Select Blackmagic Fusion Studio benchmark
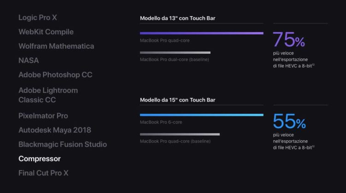The height and width of the screenshot is (193, 346). (x=62, y=144)
